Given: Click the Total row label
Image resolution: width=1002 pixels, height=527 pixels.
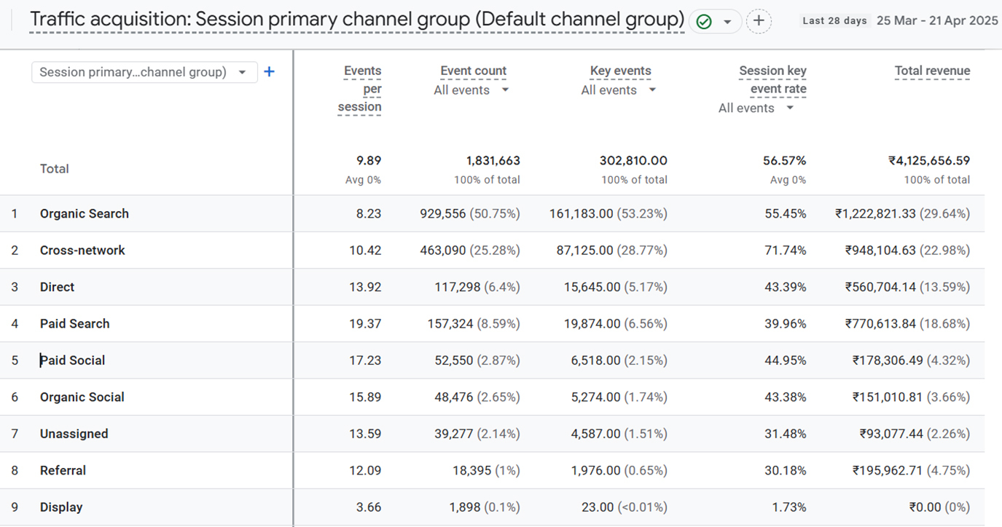Looking at the screenshot, I should (x=55, y=169).
